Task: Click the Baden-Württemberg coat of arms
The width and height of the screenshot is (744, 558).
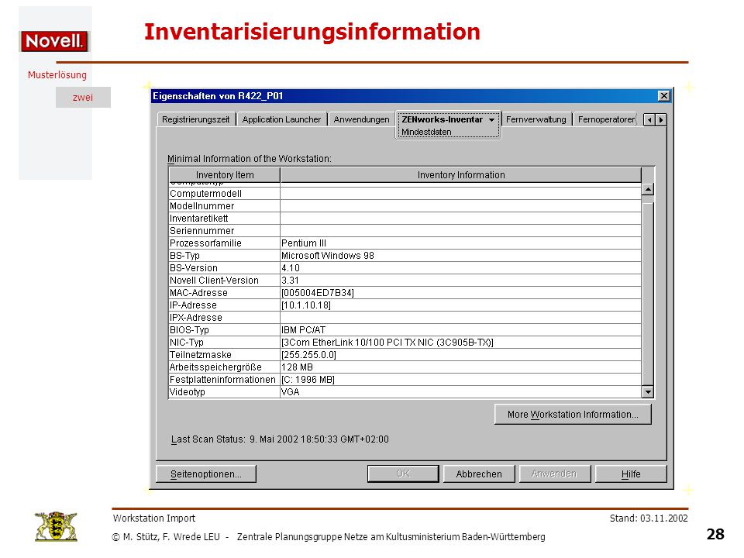Action: 56,526
